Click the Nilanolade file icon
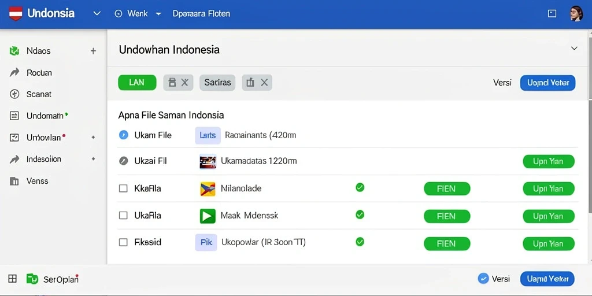 pyautogui.click(x=208, y=189)
